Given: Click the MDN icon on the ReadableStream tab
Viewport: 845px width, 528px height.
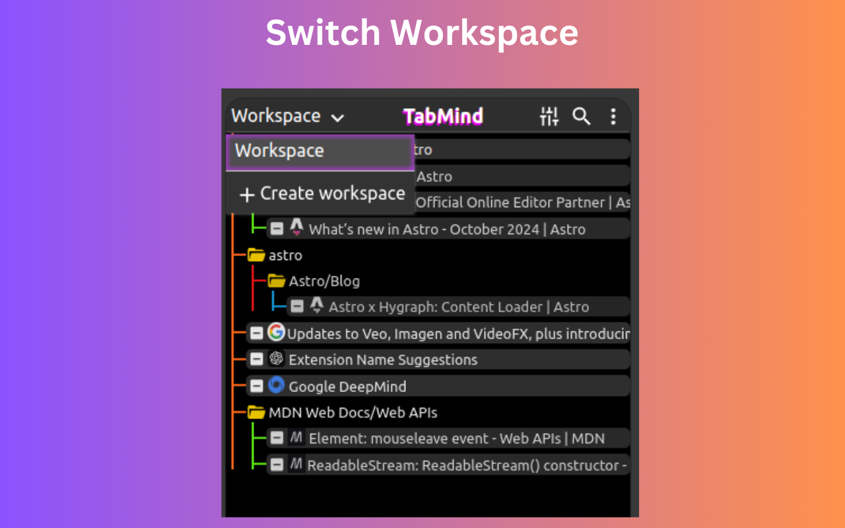Looking at the screenshot, I should pos(296,464).
